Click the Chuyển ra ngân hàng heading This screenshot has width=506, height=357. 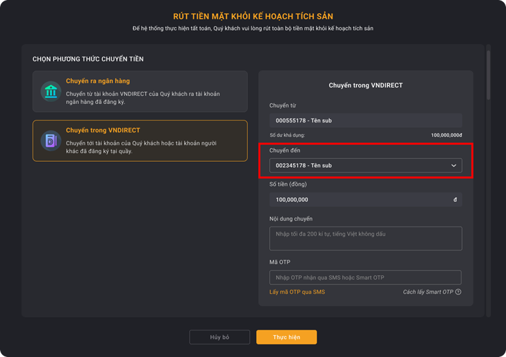coord(98,81)
